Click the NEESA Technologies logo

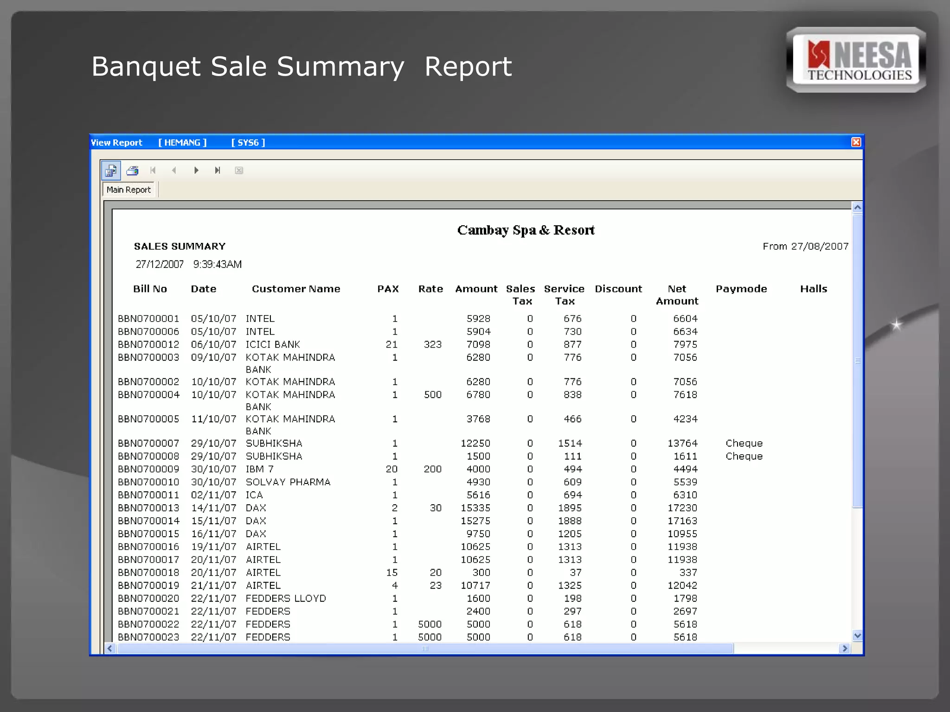(x=856, y=60)
